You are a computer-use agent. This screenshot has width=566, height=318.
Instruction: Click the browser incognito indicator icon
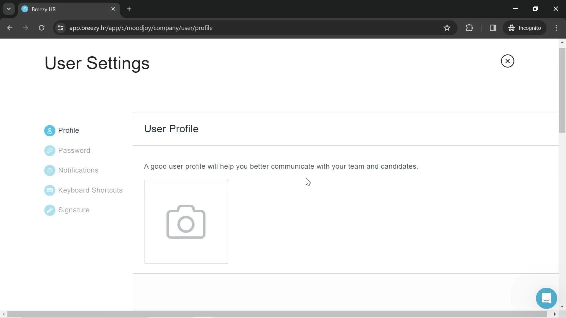(x=513, y=28)
